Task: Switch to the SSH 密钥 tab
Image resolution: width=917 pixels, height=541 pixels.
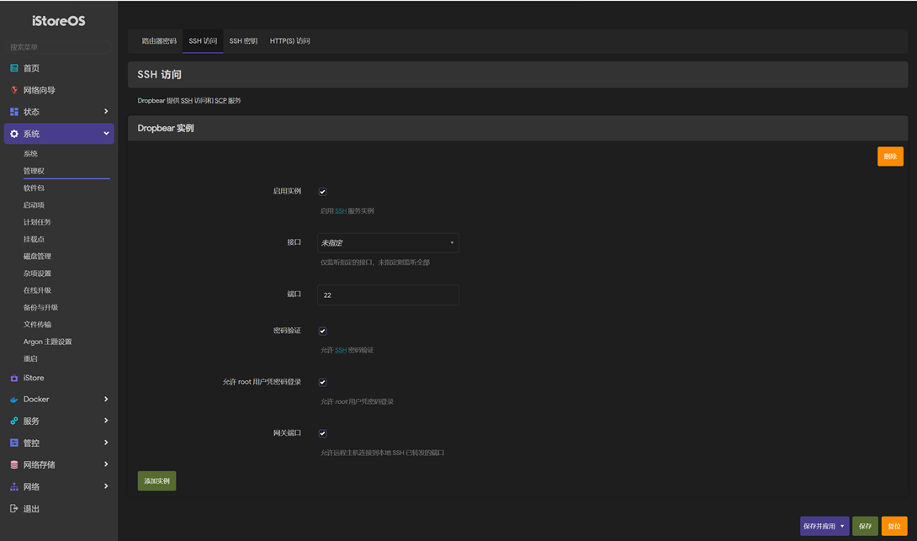Action: coord(243,41)
